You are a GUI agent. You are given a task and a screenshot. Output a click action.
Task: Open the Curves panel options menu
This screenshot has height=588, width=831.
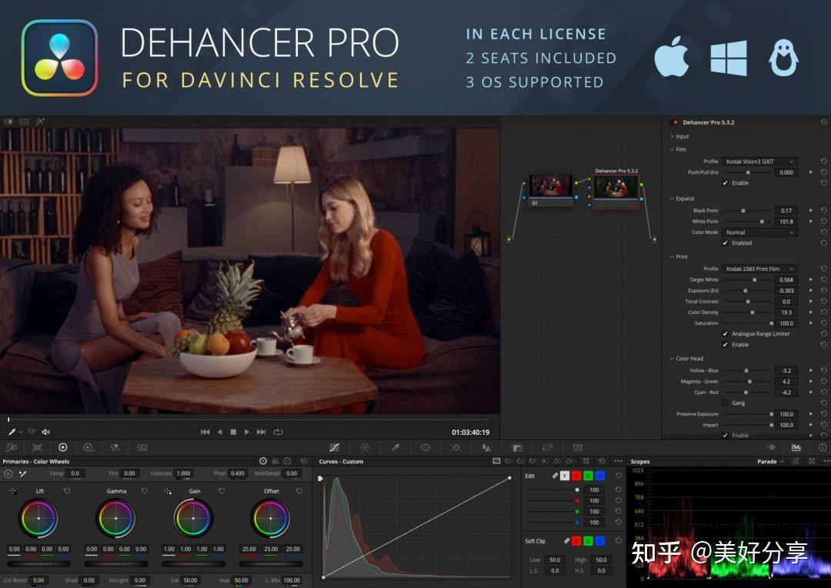tap(617, 461)
